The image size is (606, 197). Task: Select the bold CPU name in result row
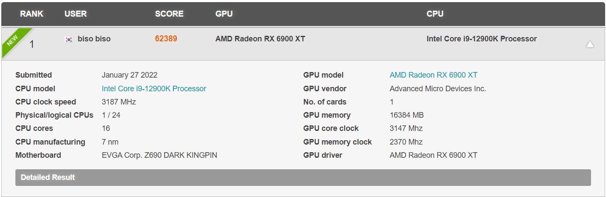point(482,39)
